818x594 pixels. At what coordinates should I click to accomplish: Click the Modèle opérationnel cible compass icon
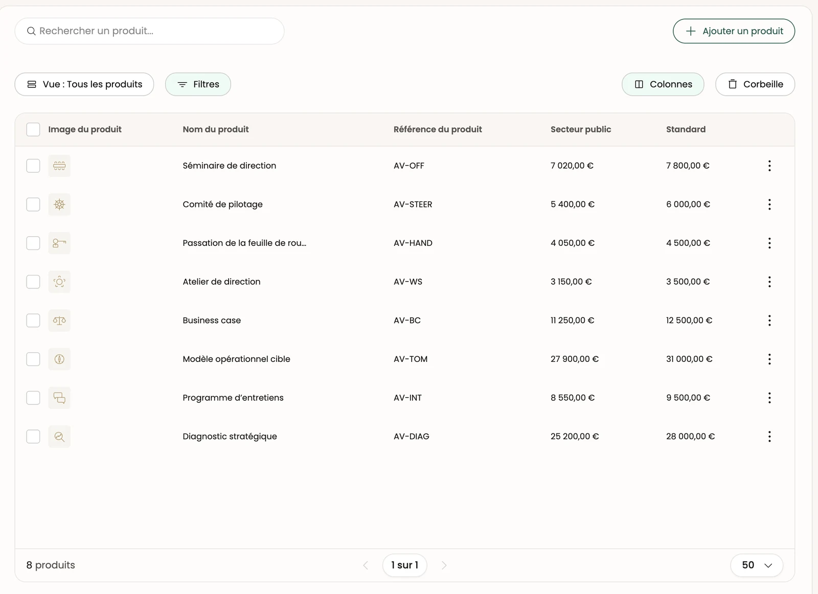(59, 359)
